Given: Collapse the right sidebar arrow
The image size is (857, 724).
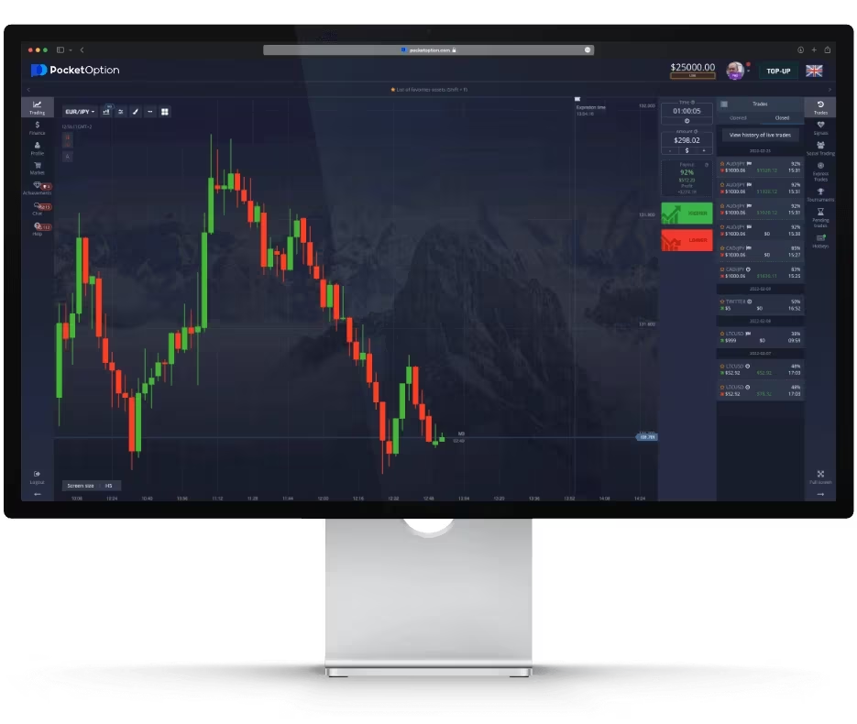Looking at the screenshot, I should pyautogui.click(x=820, y=494).
